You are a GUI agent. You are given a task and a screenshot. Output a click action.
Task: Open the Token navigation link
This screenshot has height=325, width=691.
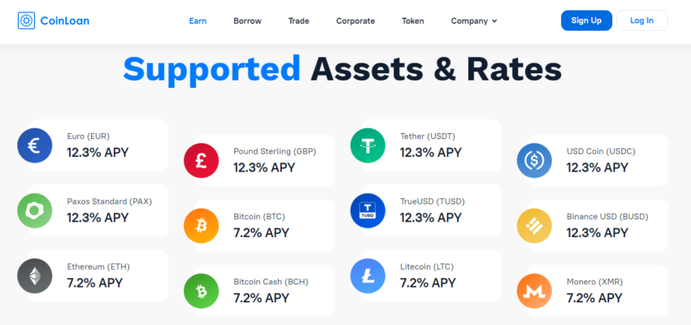tap(413, 20)
